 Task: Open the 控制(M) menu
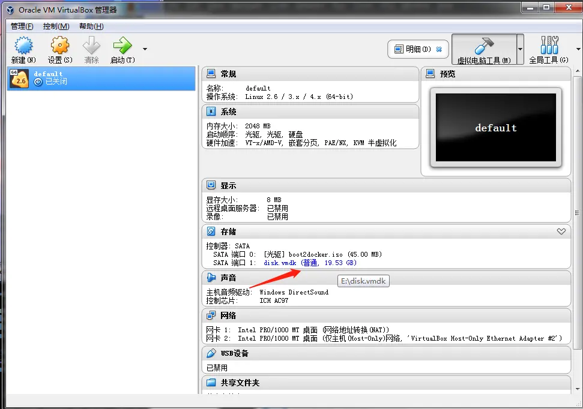[56, 26]
